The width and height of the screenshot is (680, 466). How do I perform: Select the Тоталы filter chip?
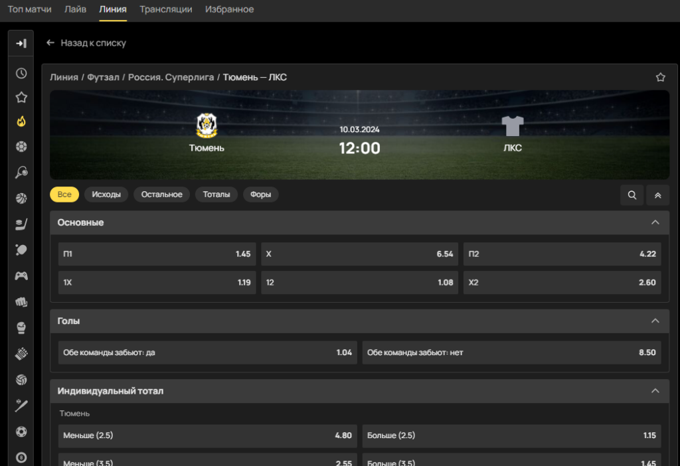tap(216, 194)
